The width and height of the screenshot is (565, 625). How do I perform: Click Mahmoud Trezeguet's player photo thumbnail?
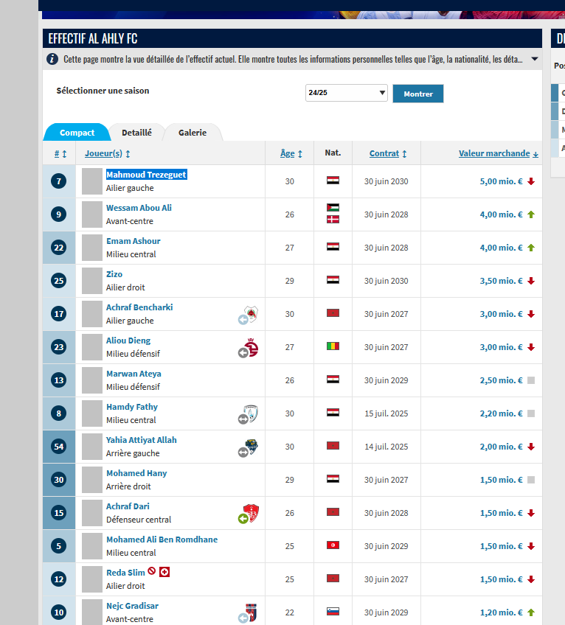[x=92, y=181]
